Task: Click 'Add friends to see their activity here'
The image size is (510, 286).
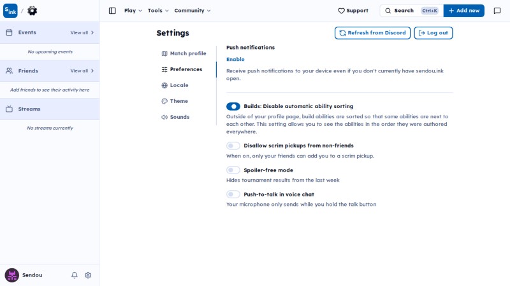Action: [x=50, y=90]
